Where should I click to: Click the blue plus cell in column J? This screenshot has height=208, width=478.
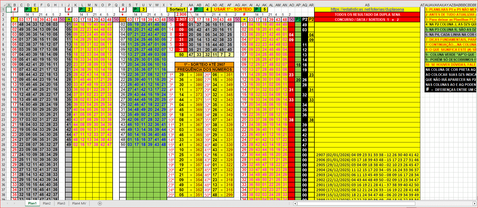pos(69,20)
